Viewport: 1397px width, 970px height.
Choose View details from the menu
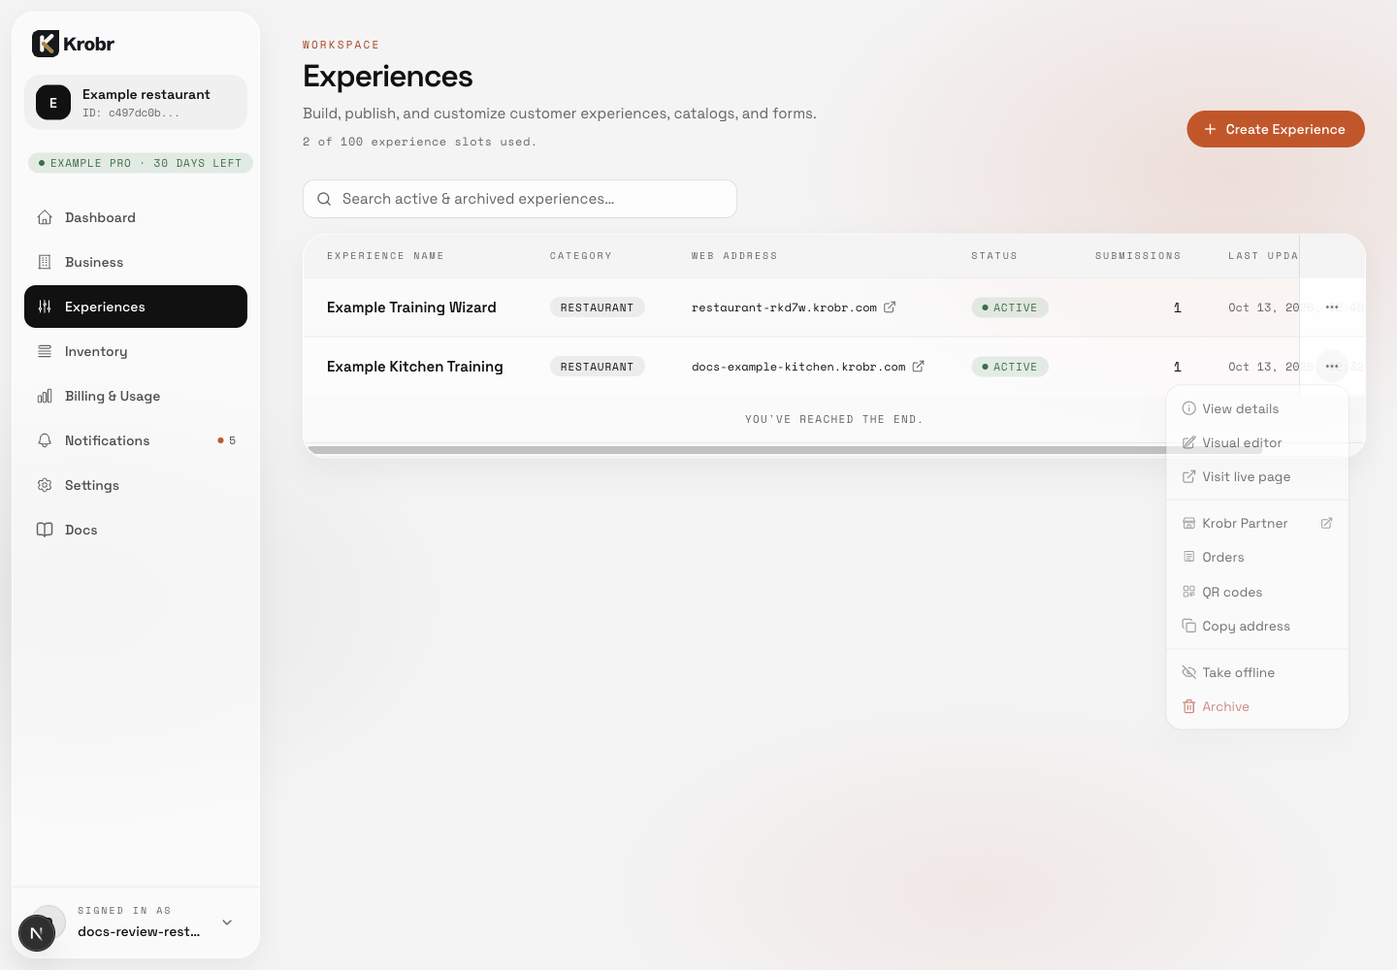pos(1257,408)
